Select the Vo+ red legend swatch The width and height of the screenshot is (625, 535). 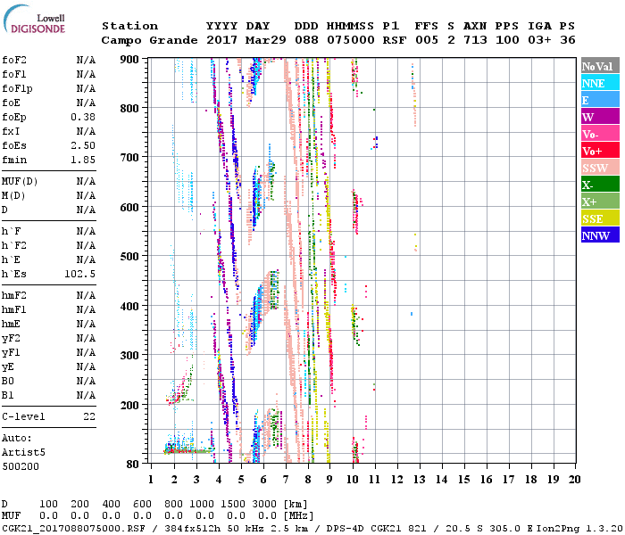600,151
